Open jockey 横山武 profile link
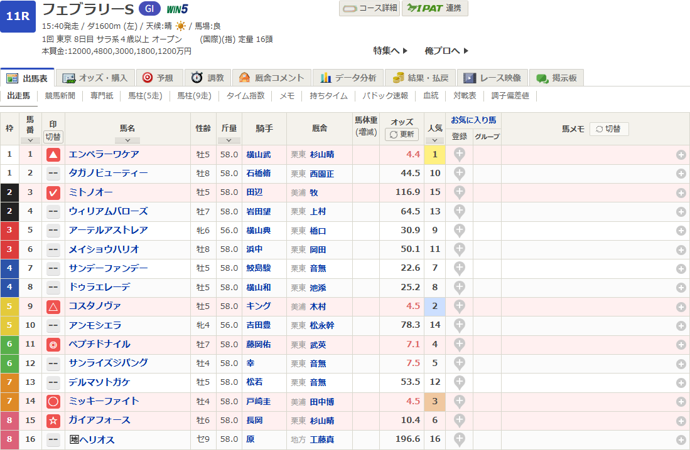The image size is (690, 450). click(x=259, y=154)
